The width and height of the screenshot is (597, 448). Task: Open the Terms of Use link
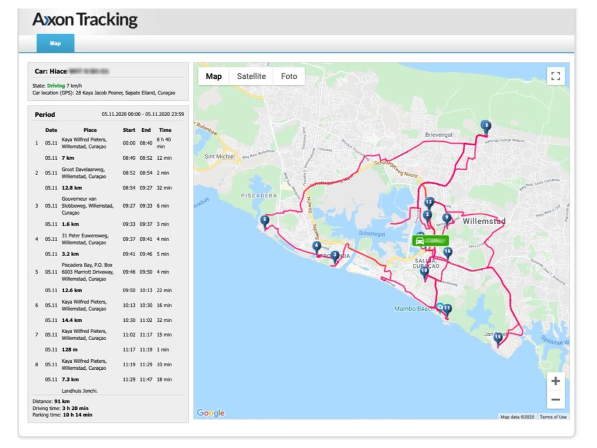point(553,416)
